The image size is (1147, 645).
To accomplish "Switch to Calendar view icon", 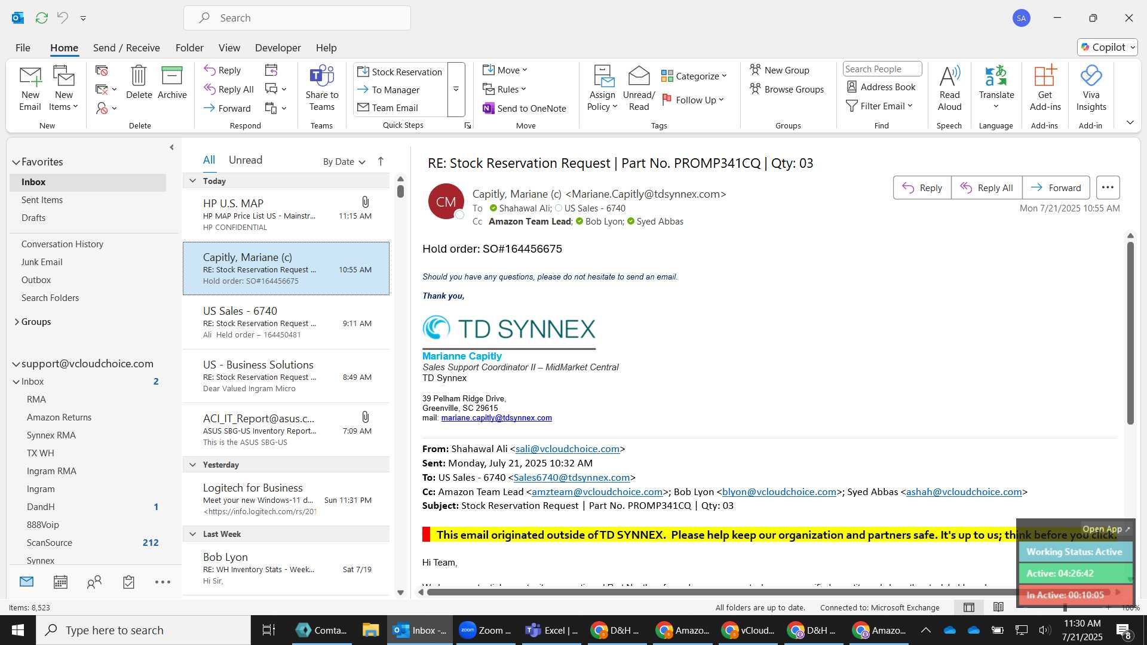I will point(60,582).
